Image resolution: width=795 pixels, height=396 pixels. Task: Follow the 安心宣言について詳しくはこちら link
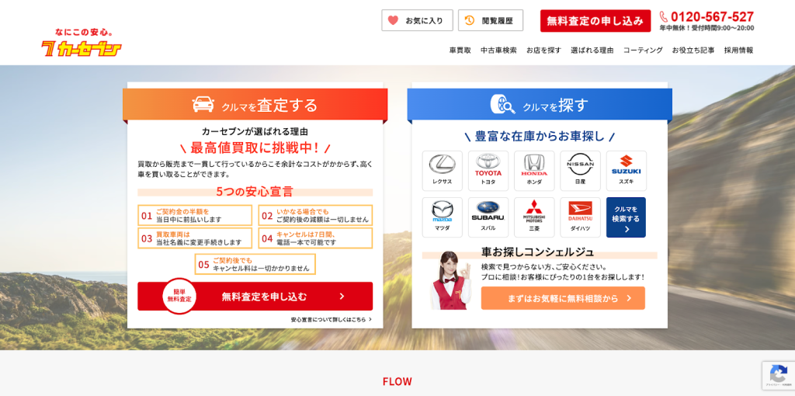tap(331, 319)
